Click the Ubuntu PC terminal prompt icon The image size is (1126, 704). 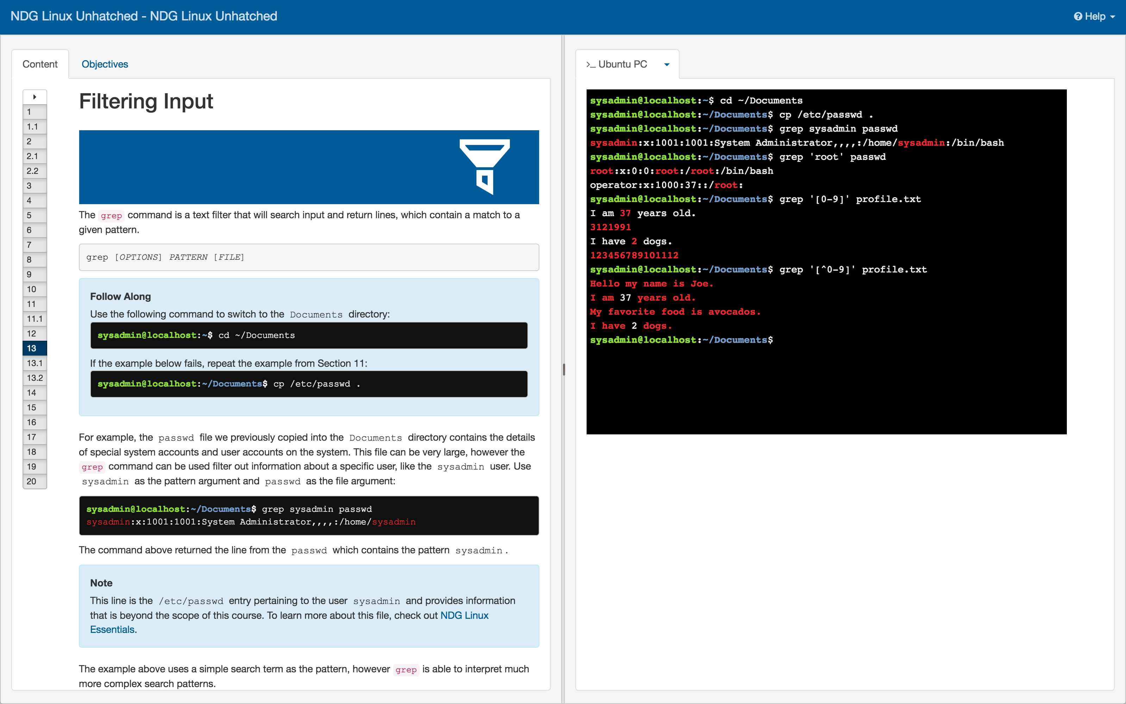coord(590,64)
